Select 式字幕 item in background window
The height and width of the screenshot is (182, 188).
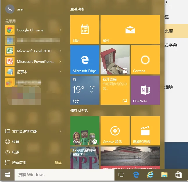171,45
